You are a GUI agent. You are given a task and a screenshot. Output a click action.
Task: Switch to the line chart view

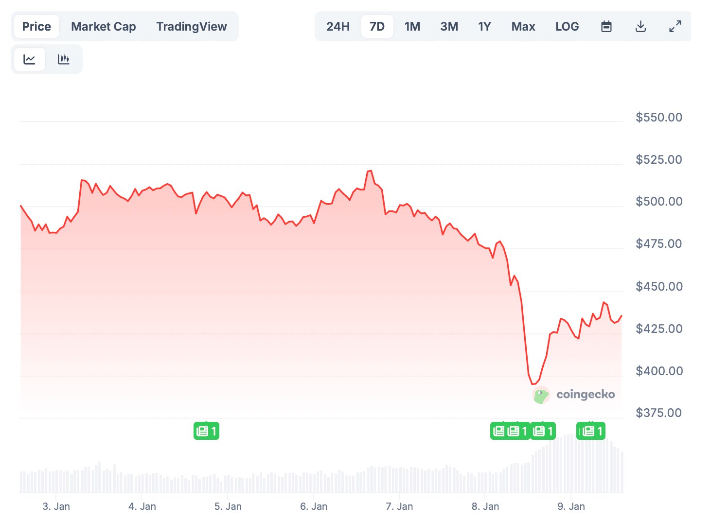(30, 59)
